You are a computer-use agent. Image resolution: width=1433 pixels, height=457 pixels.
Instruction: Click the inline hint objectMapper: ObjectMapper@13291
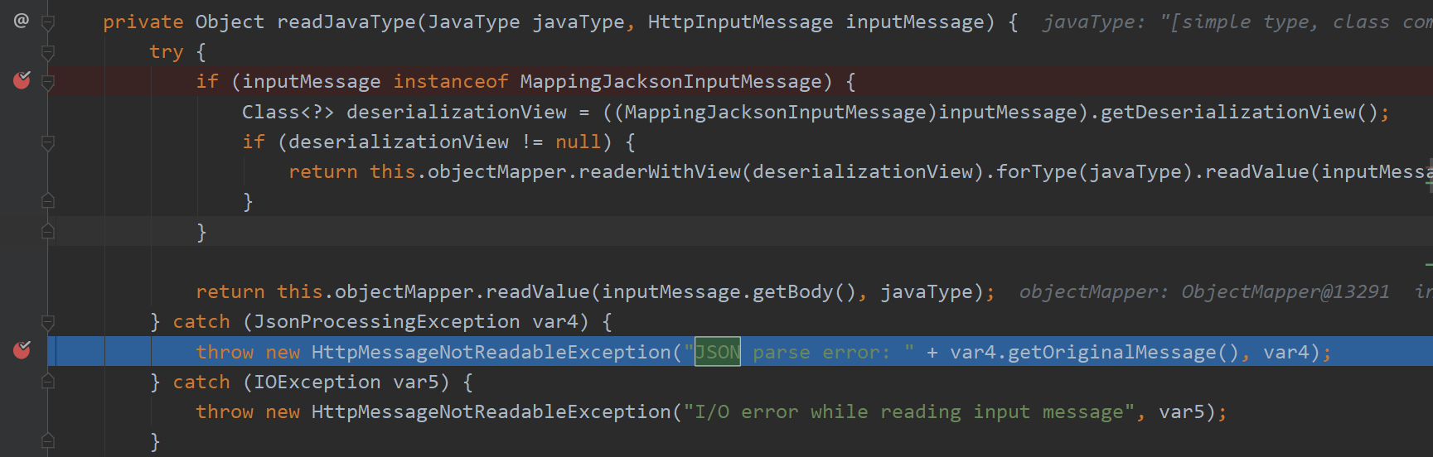pyautogui.click(x=1204, y=292)
